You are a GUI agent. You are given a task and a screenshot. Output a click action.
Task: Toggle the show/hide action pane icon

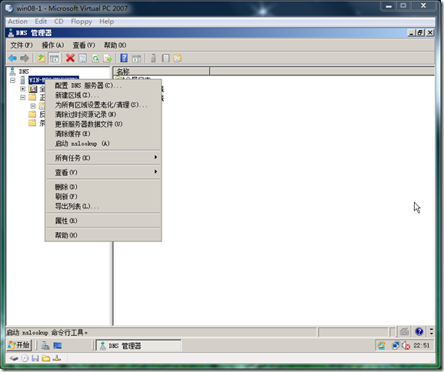(137, 58)
